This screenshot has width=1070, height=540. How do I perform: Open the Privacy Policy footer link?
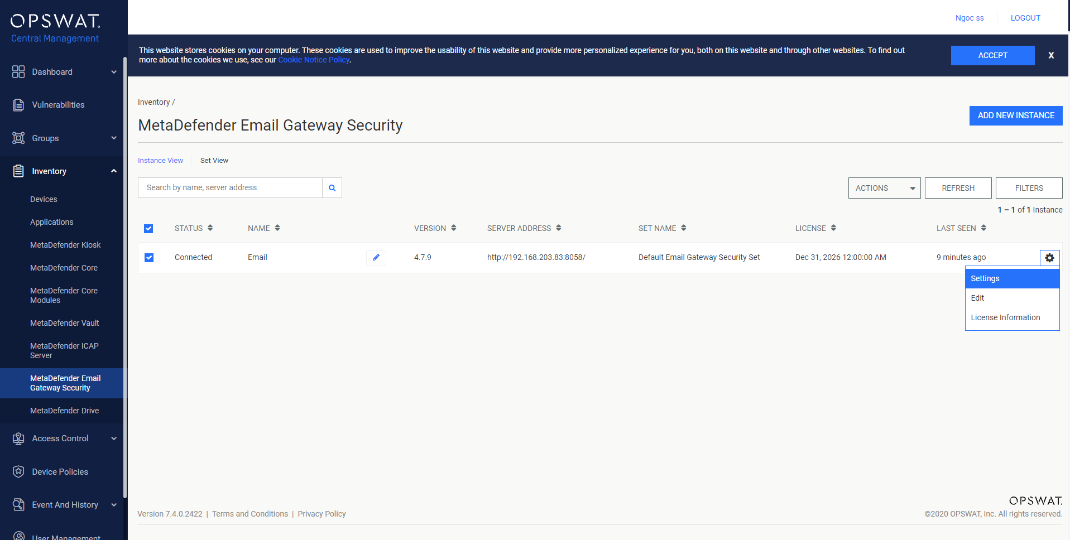[x=322, y=514]
